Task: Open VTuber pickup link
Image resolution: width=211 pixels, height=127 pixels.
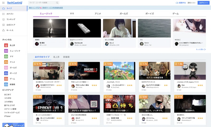Action: 7,116
